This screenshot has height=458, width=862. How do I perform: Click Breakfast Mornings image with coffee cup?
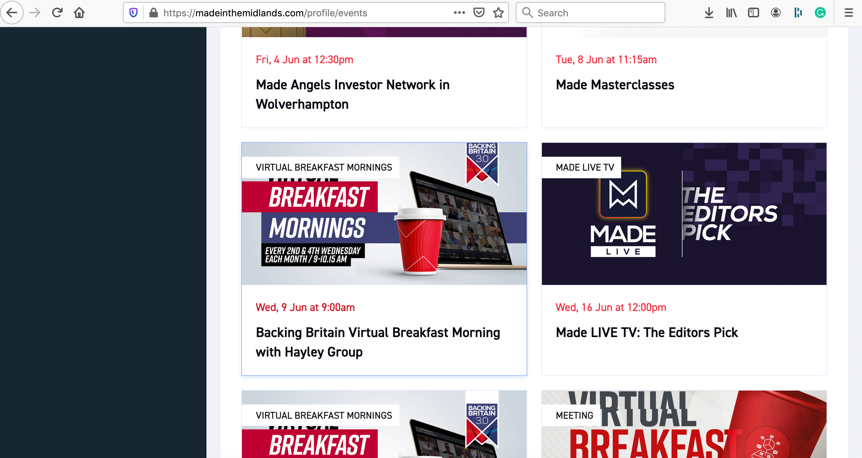384,214
